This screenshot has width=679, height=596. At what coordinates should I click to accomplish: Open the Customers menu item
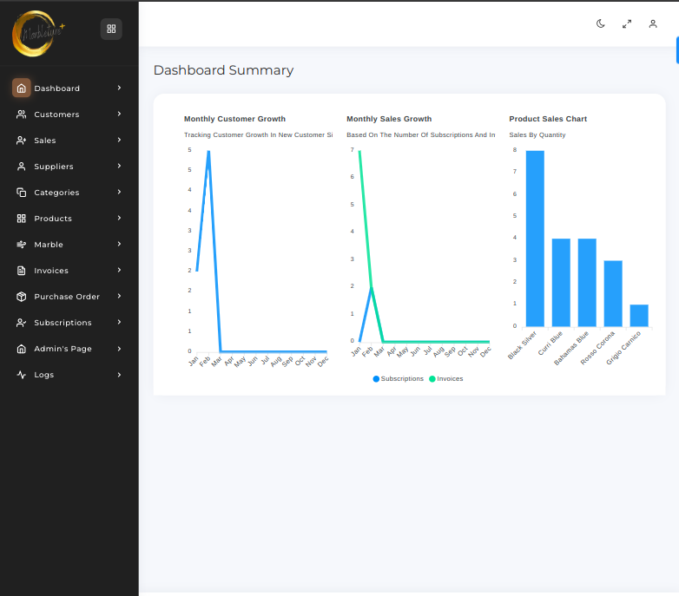pyautogui.click(x=69, y=115)
